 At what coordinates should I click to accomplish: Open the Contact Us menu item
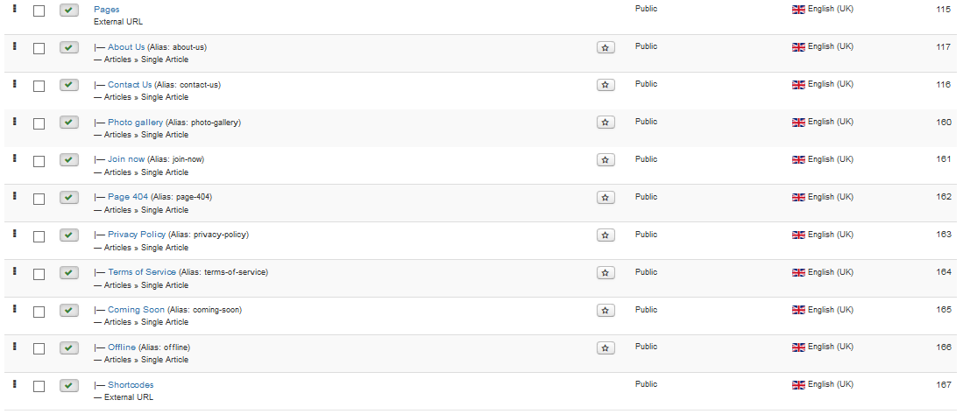(130, 85)
